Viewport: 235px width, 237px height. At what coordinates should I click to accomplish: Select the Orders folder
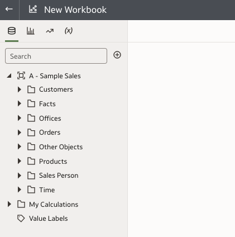pos(50,132)
